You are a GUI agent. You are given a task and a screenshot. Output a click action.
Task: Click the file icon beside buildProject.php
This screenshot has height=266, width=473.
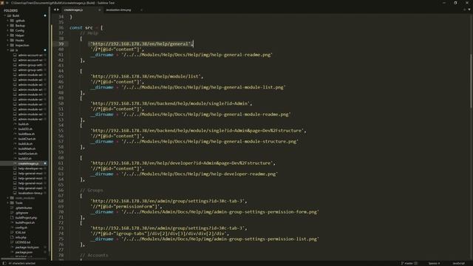[12, 217]
